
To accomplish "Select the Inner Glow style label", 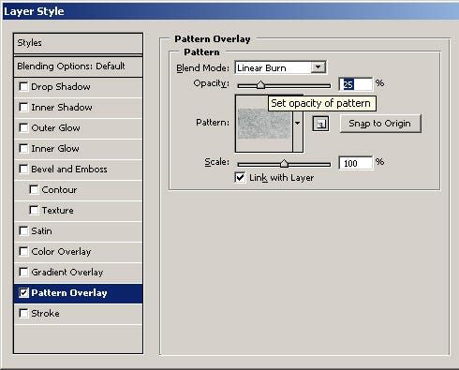I will (x=55, y=149).
